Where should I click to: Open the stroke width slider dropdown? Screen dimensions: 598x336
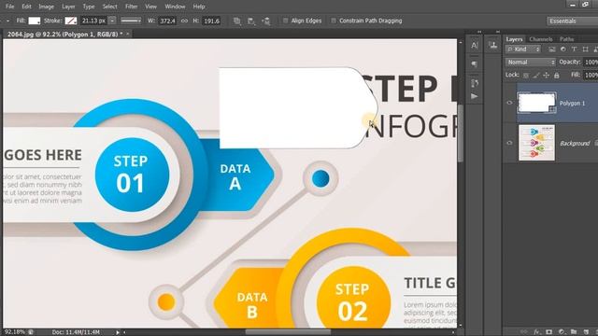click(112, 21)
